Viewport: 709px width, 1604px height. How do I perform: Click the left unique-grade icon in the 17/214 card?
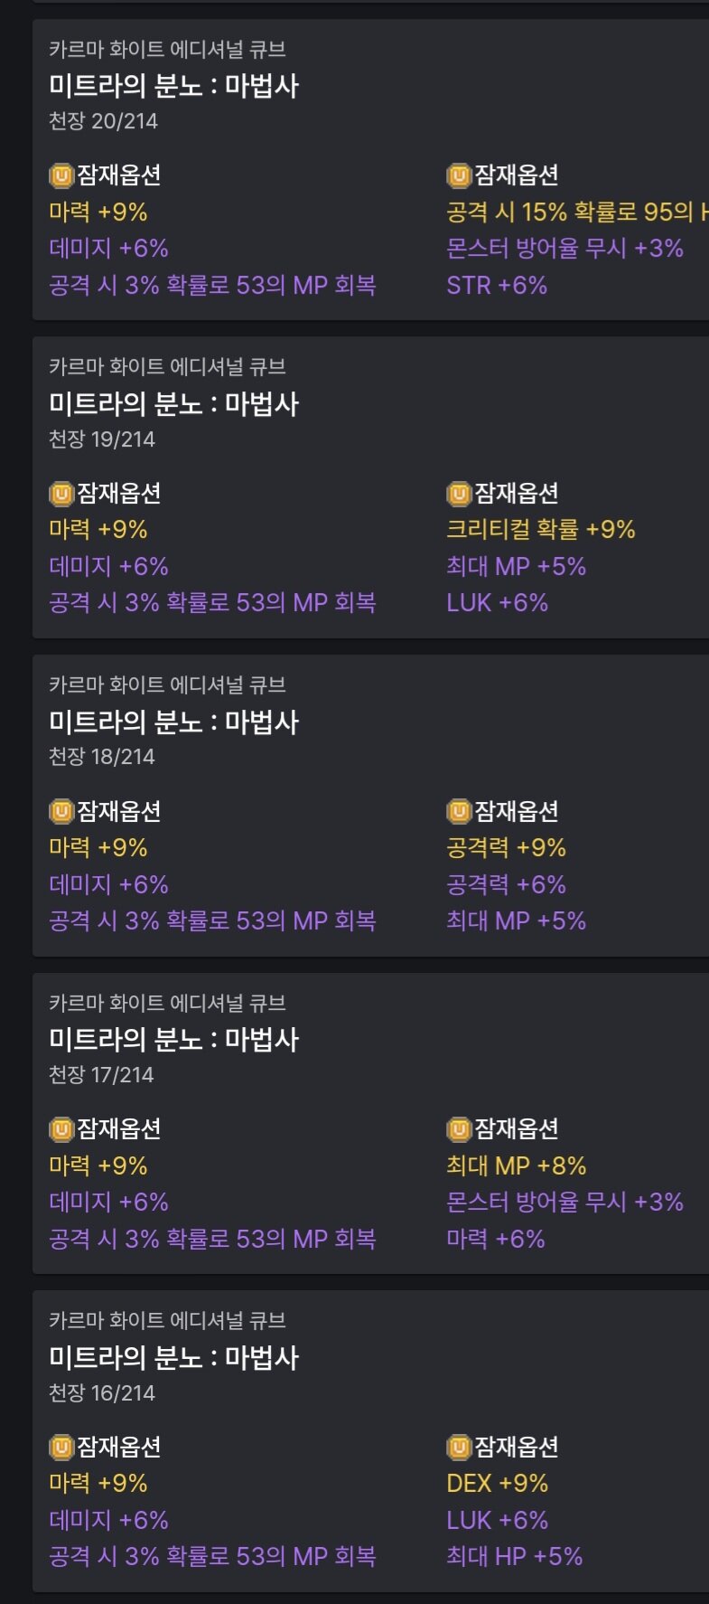click(61, 1128)
